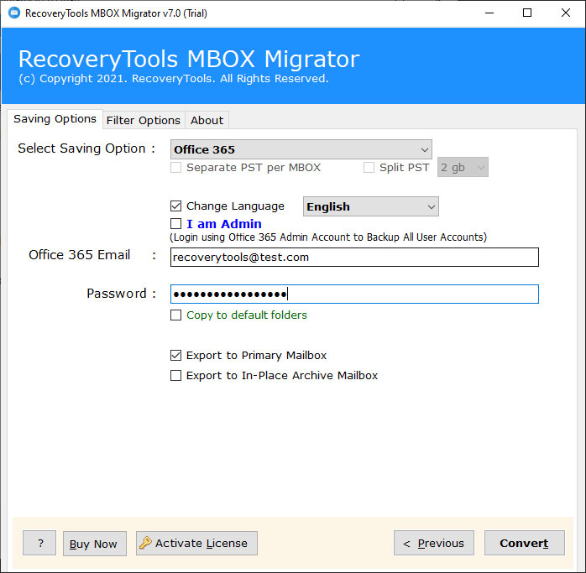Uncheck Export to Primary Mailbox
Image resolution: width=586 pixels, height=573 pixels.
click(175, 355)
